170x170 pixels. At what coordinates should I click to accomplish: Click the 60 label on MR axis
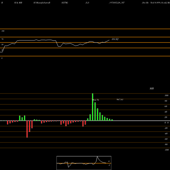coord(166,106)
